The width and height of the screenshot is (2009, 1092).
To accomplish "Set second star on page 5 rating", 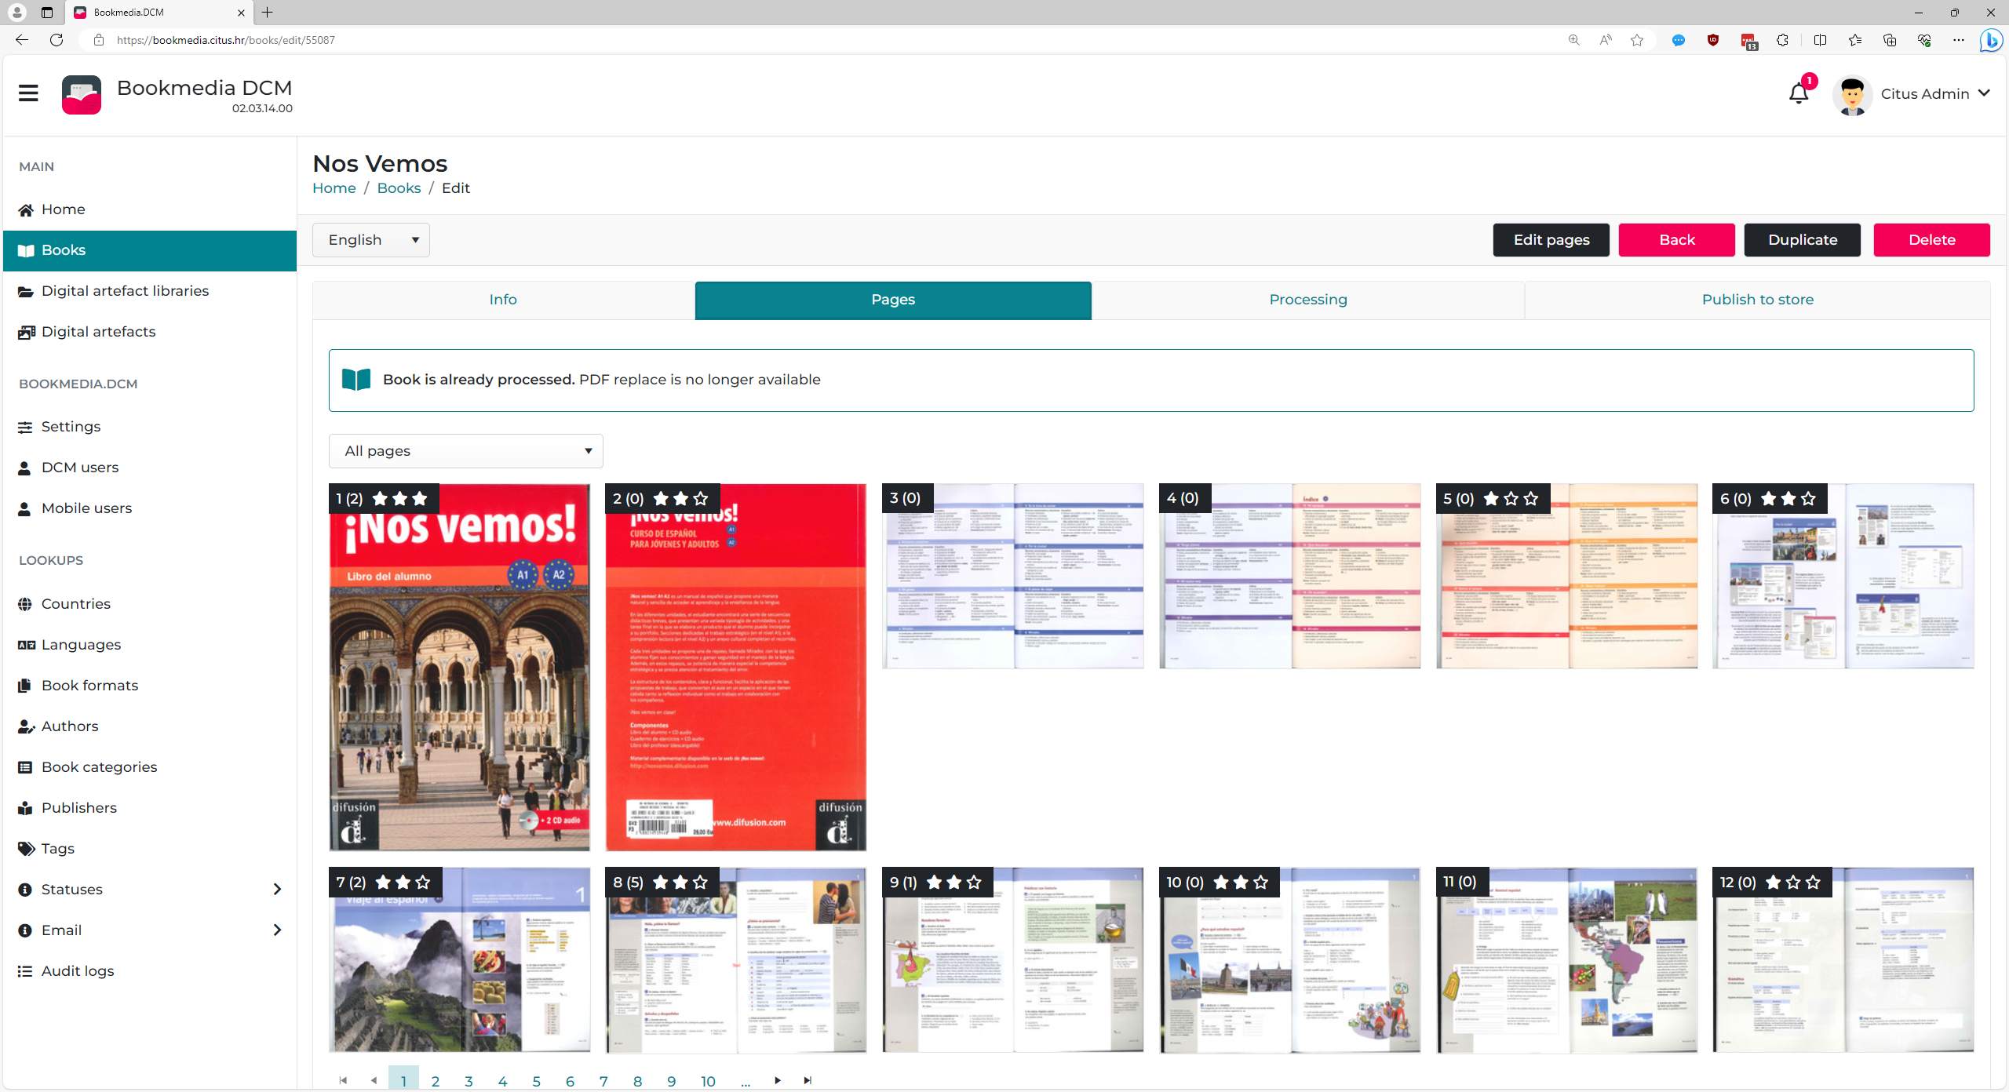I will 1511,499.
